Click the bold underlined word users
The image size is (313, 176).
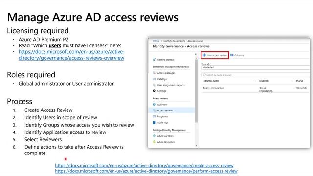[x=55, y=45]
